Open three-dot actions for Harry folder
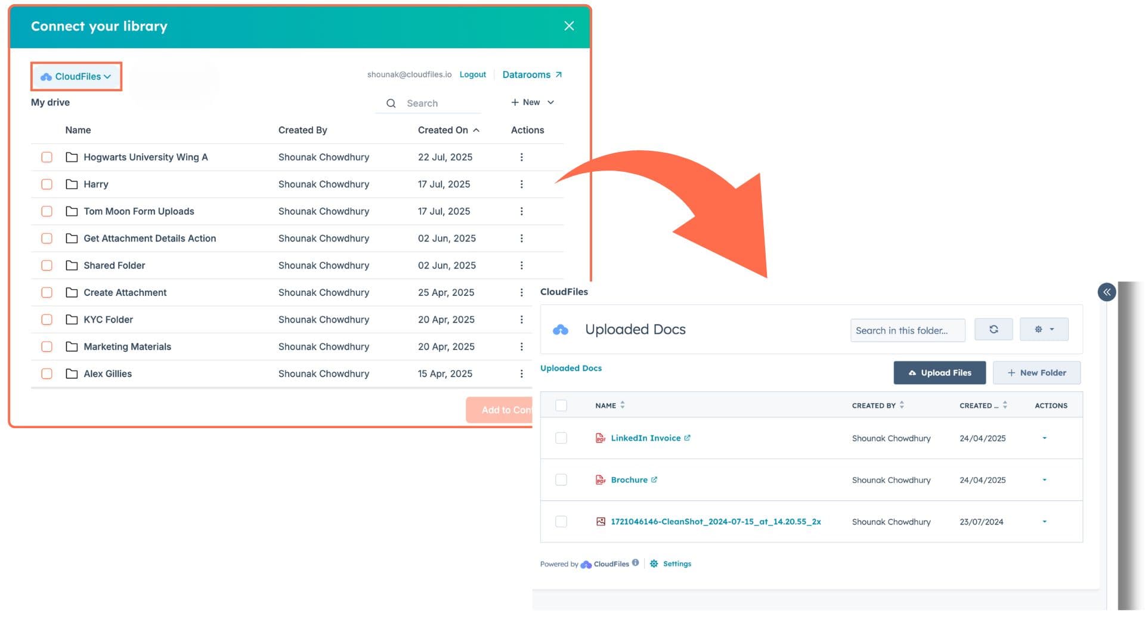Screen dimensions: 1145x644 521,184
